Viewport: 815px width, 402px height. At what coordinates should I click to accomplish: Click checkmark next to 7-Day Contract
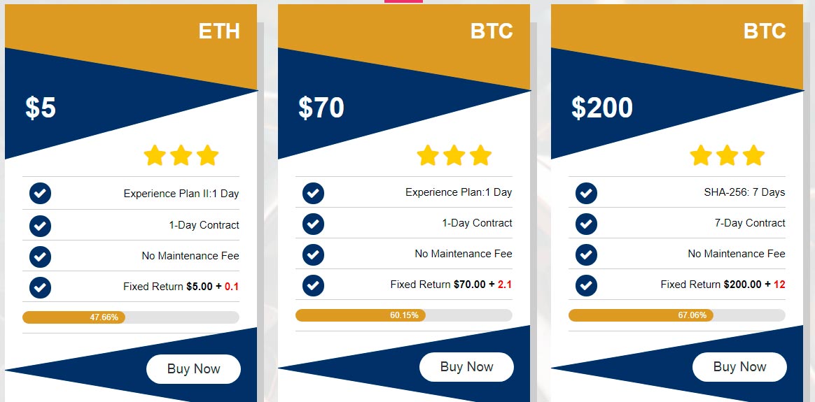pos(586,224)
